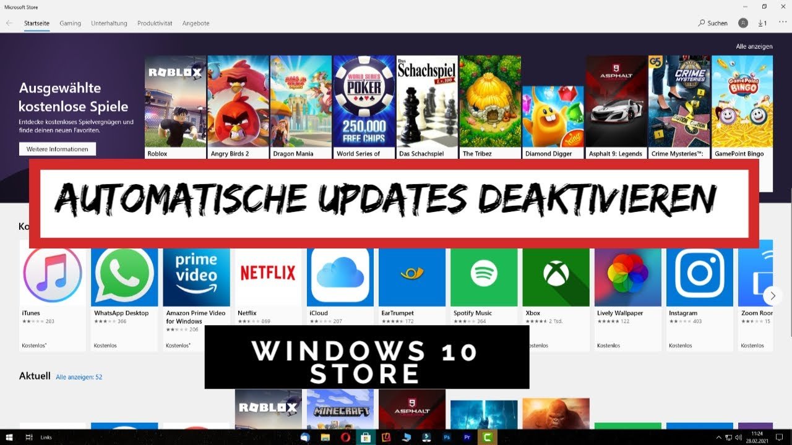This screenshot has width=792, height=445.
Task: Click the 'Spotify Music' app title
Action: 473,313
